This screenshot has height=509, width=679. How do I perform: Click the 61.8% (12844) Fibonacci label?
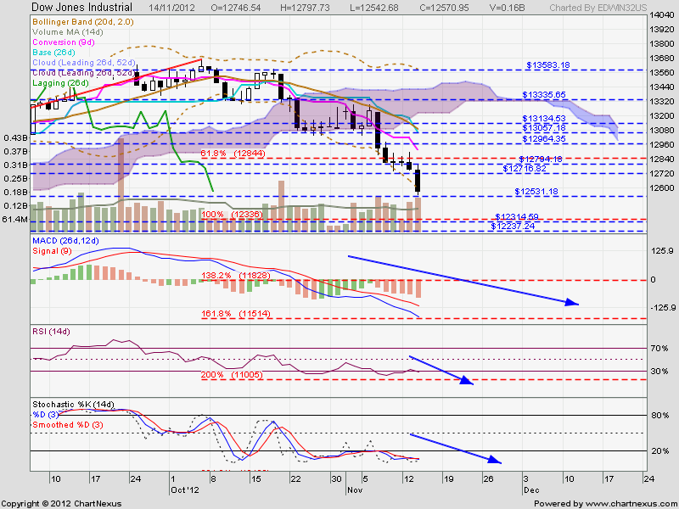[x=233, y=154]
